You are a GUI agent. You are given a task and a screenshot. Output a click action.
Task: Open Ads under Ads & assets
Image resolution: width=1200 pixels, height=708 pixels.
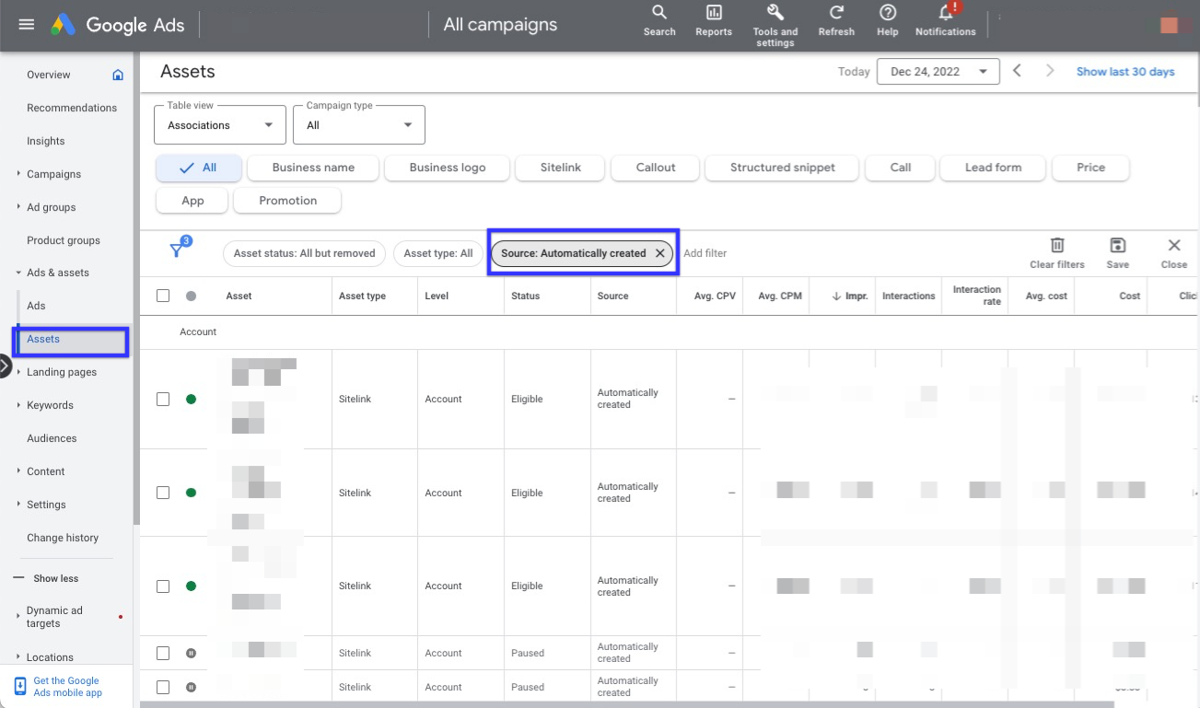36,306
